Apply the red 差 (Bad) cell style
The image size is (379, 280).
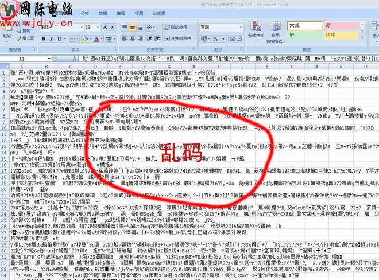(341, 26)
